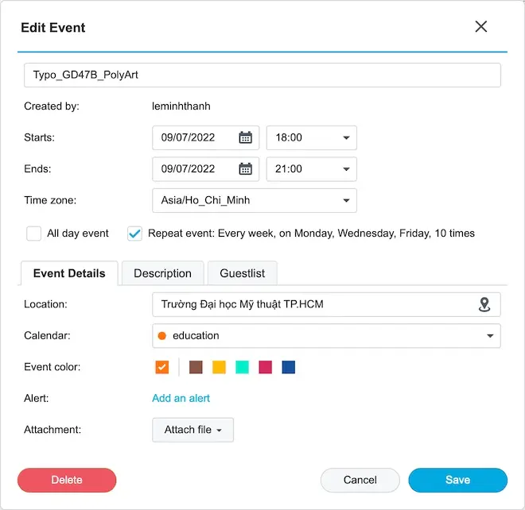525x510 pixels.
Task: Click the map pin location icon
Action: coord(484,304)
